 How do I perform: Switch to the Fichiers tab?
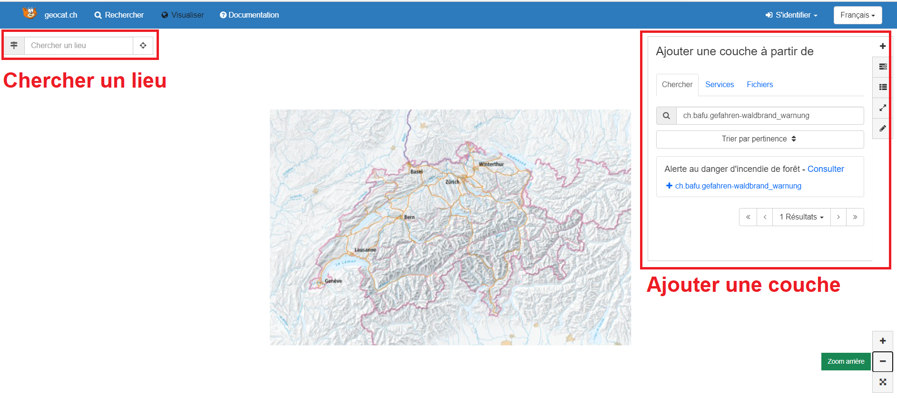coord(759,85)
